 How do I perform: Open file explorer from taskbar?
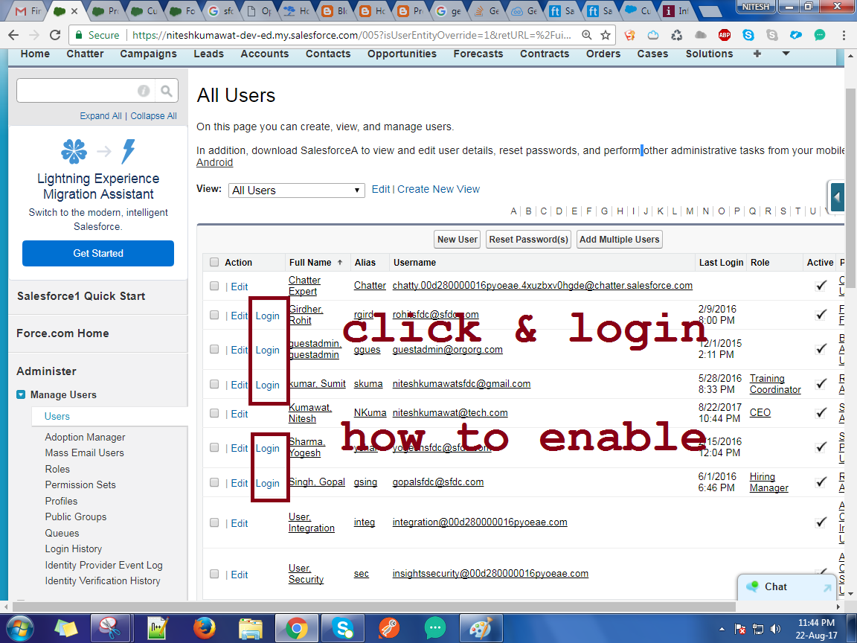(250, 628)
